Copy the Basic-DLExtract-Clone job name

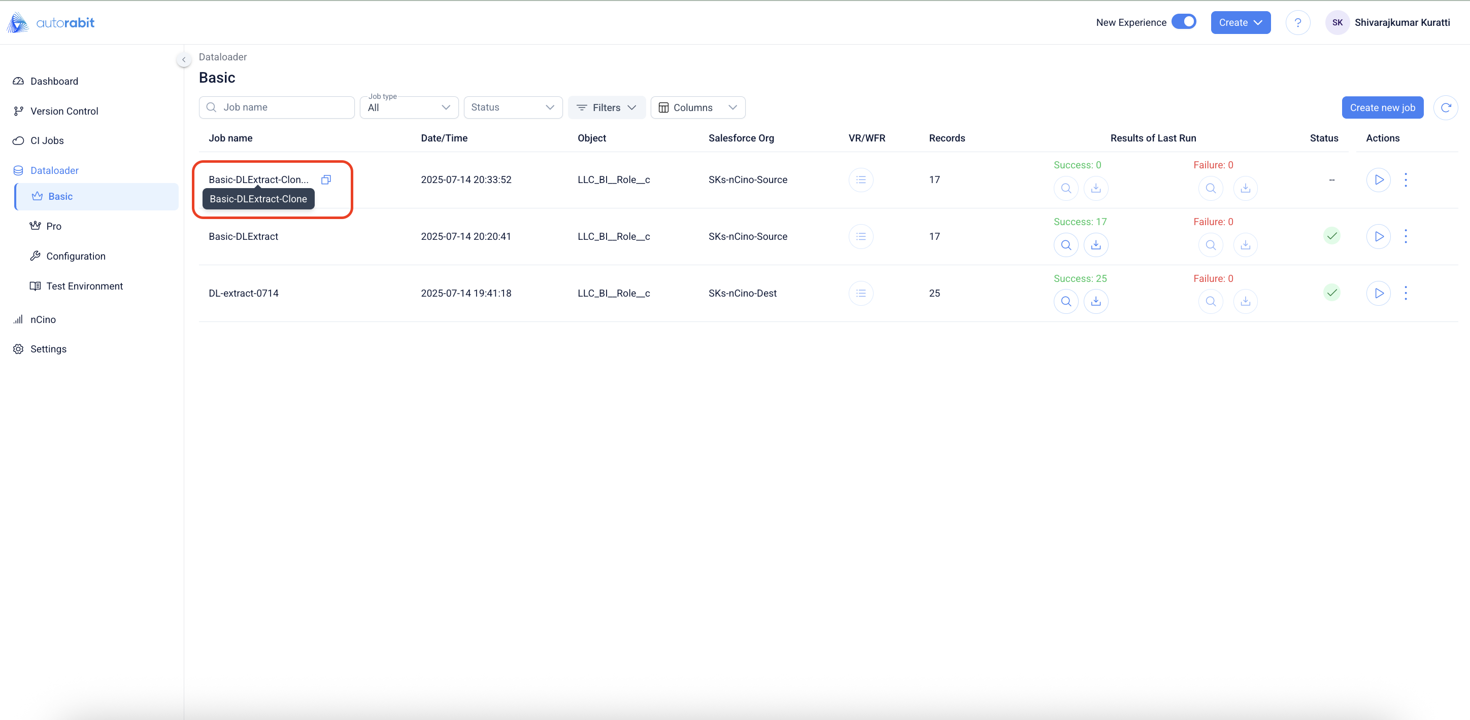click(x=326, y=179)
